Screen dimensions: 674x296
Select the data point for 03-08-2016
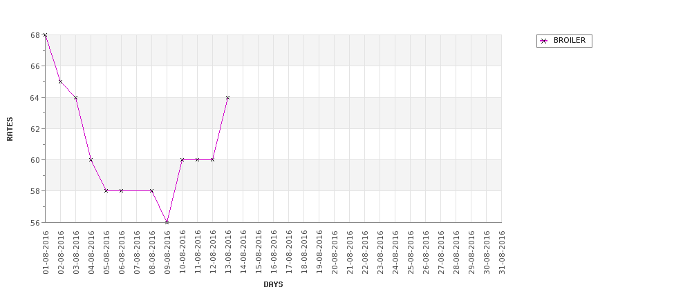(x=75, y=97)
